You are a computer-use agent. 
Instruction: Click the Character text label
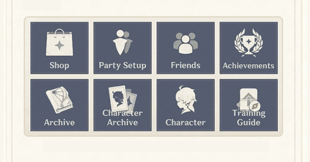185,122
